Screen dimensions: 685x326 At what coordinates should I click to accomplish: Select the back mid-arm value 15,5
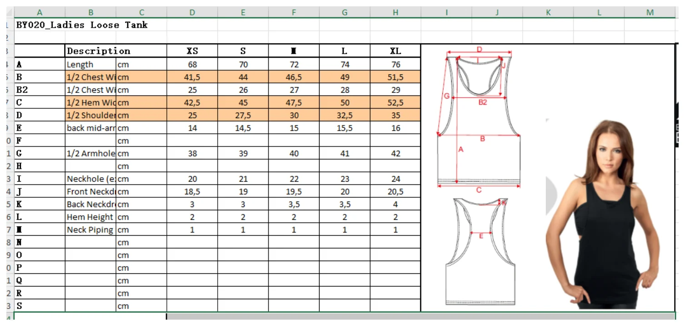[345, 128]
